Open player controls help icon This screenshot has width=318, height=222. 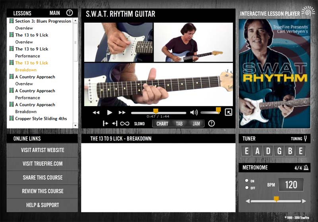coord(211,124)
